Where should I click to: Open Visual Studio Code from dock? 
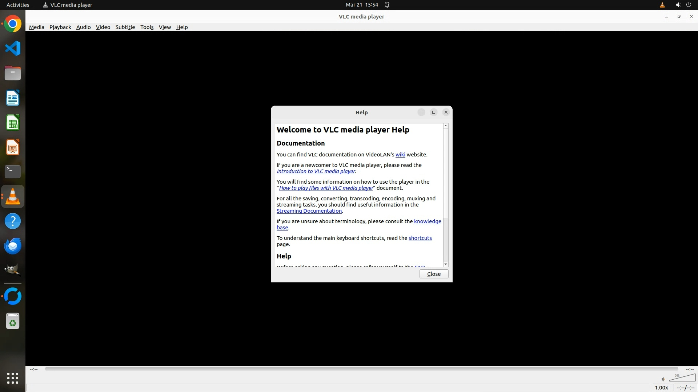click(13, 48)
